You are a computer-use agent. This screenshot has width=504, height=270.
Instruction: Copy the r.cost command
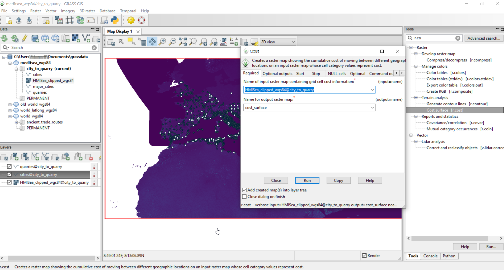pyautogui.click(x=338, y=180)
